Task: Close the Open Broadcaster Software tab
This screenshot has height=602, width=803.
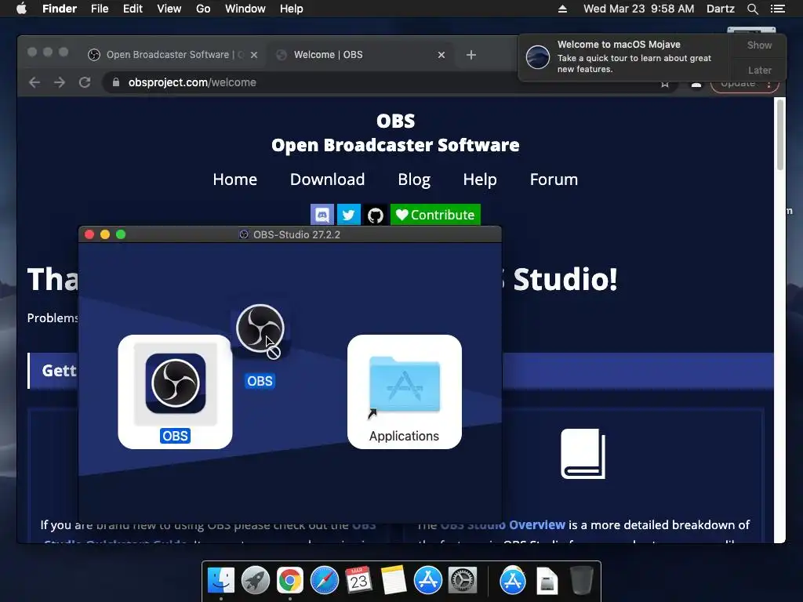Action: pyautogui.click(x=254, y=55)
